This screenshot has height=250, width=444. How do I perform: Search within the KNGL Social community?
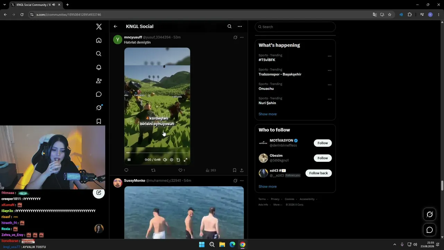click(x=229, y=26)
